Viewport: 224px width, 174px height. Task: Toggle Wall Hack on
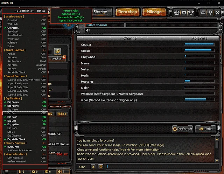coord(25,24)
